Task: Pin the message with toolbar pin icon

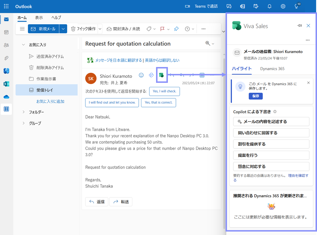Action: pos(176,29)
